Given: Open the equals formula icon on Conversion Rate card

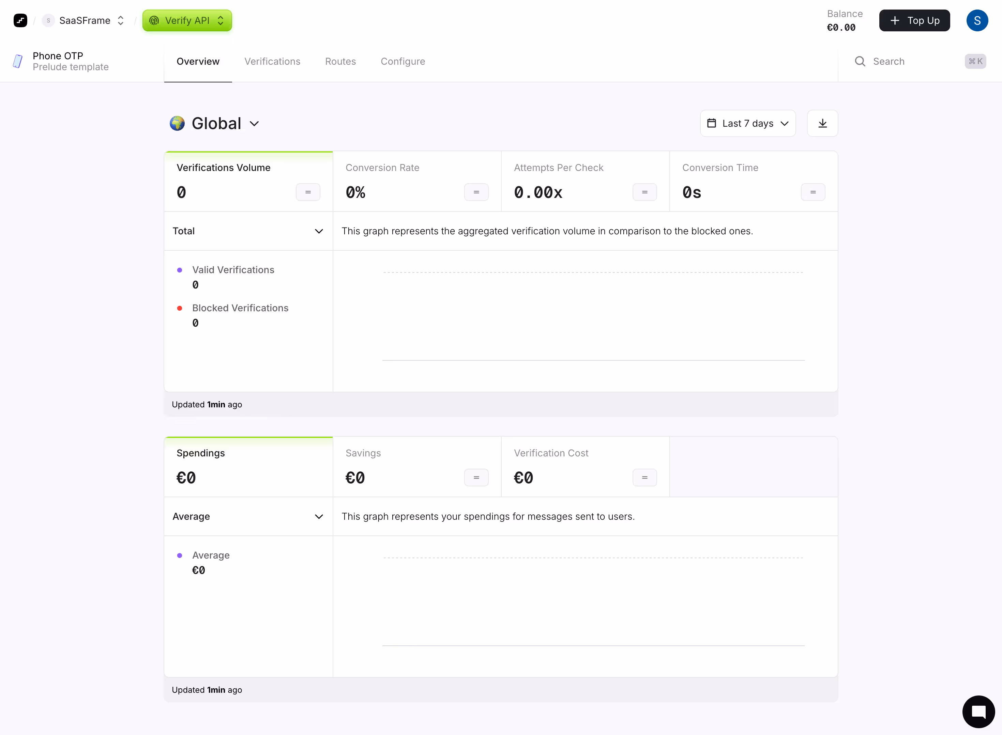Looking at the screenshot, I should coord(476,192).
